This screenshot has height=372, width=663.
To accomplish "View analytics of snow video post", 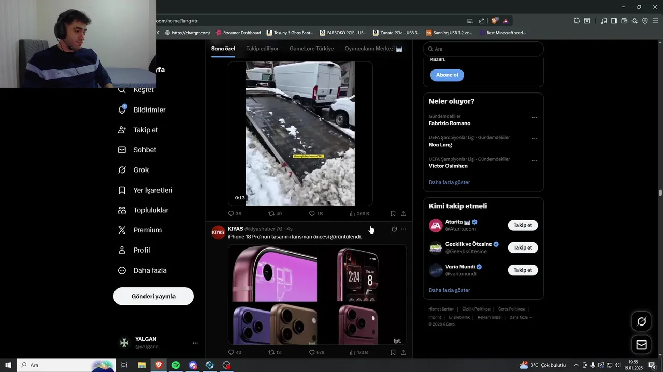I will click(x=359, y=213).
